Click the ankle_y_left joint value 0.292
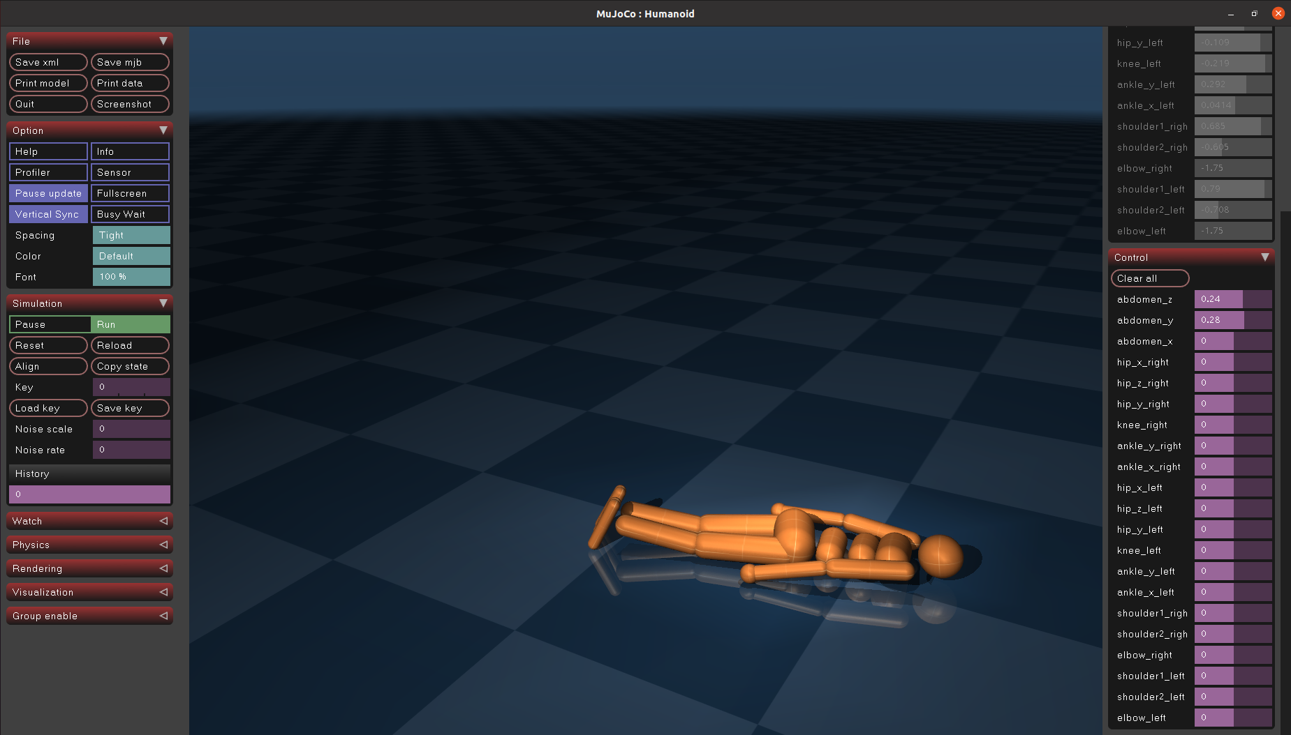Image resolution: width=1291 pixels, height=735 pixels. [x=1233, y=84]
